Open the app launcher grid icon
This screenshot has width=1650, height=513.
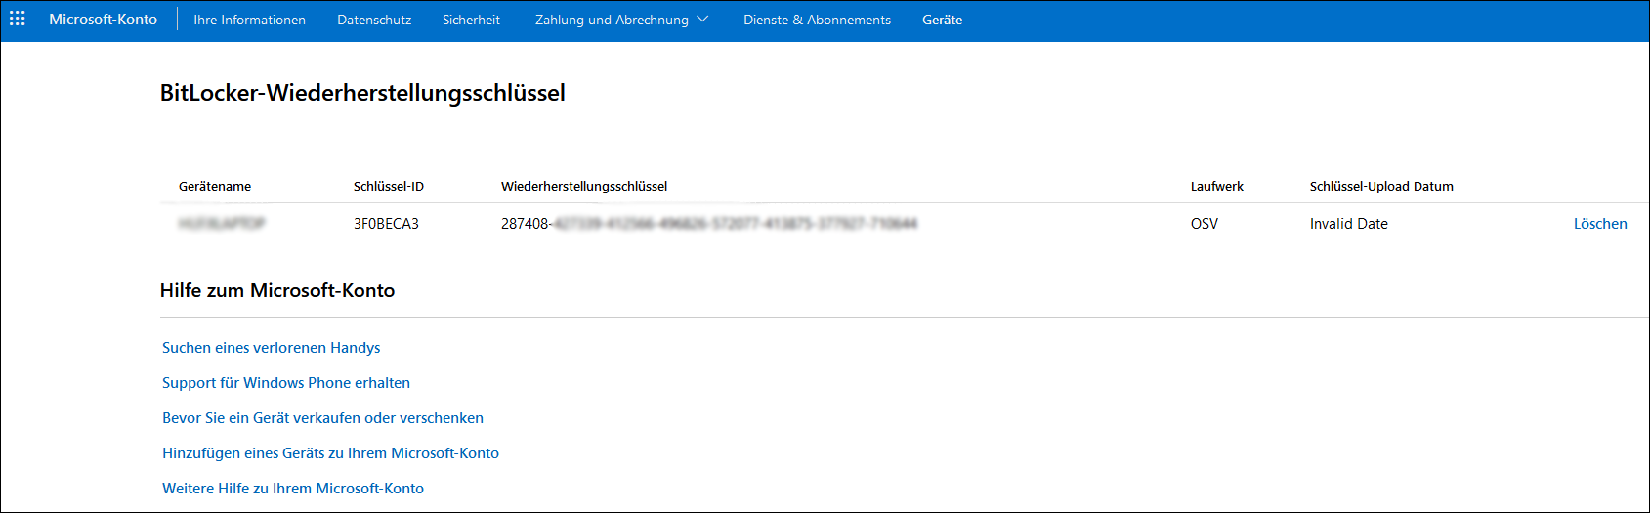pos(18,20)
